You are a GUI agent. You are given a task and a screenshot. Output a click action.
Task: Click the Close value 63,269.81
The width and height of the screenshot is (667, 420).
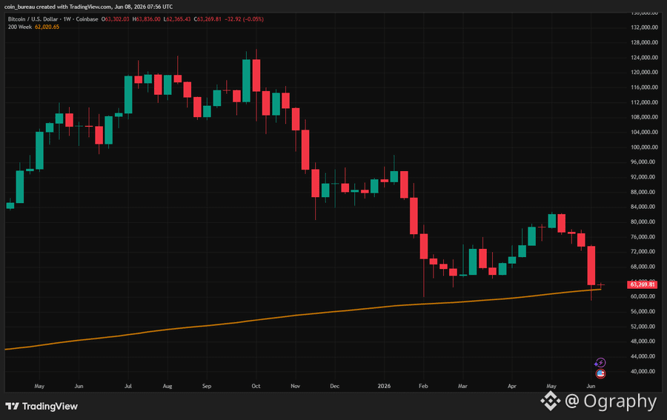[208, 19]
